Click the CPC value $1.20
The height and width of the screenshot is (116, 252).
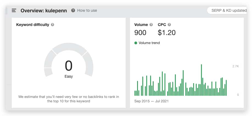point(167,33)
